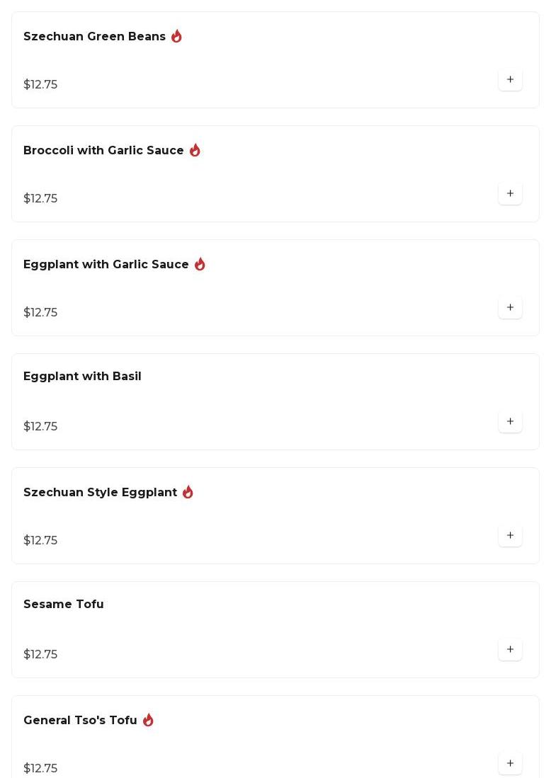Add Sesame Tofu to cart
This screenshot has height=778, width=551.
(x=510, y=650)
